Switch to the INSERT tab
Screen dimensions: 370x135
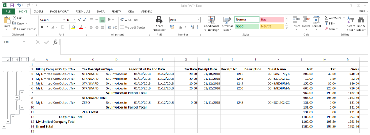click(x=38, y=11)
